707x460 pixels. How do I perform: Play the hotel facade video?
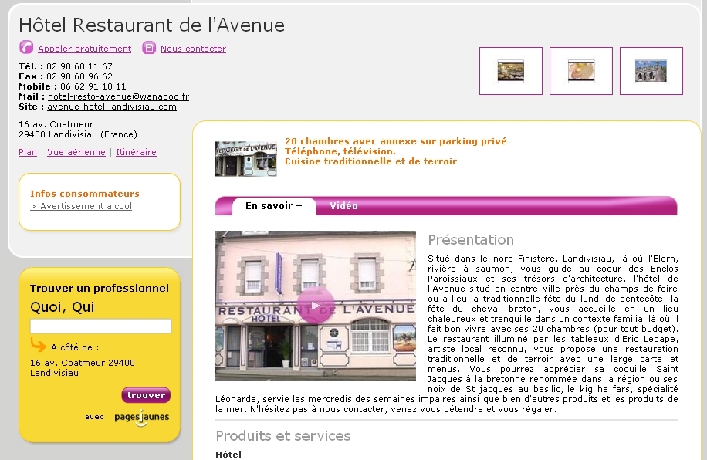(x=316, y=306)
